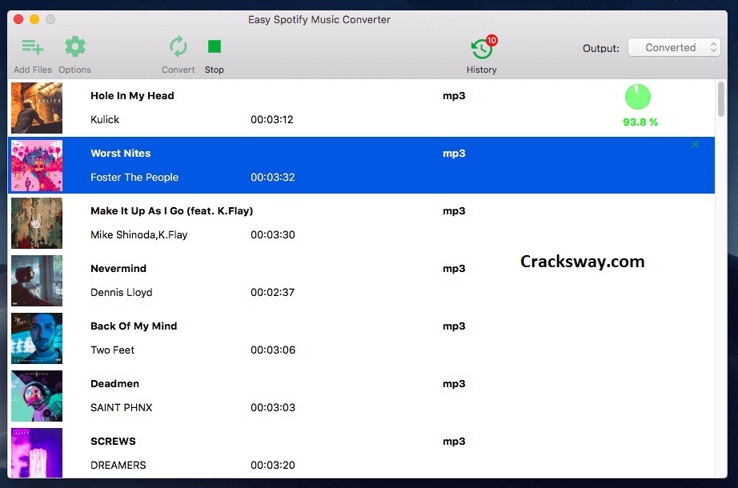Click duration 00:03:12

click(272, 119)
